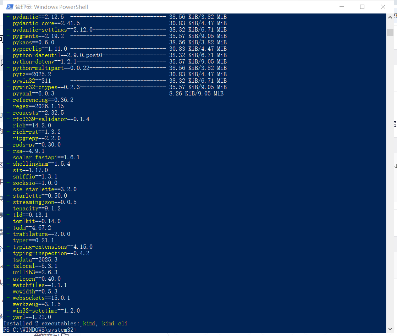Click the line 'sse-starlette==3.2.0'
Viewport: 397px width, 336px height.
point(45,189)
